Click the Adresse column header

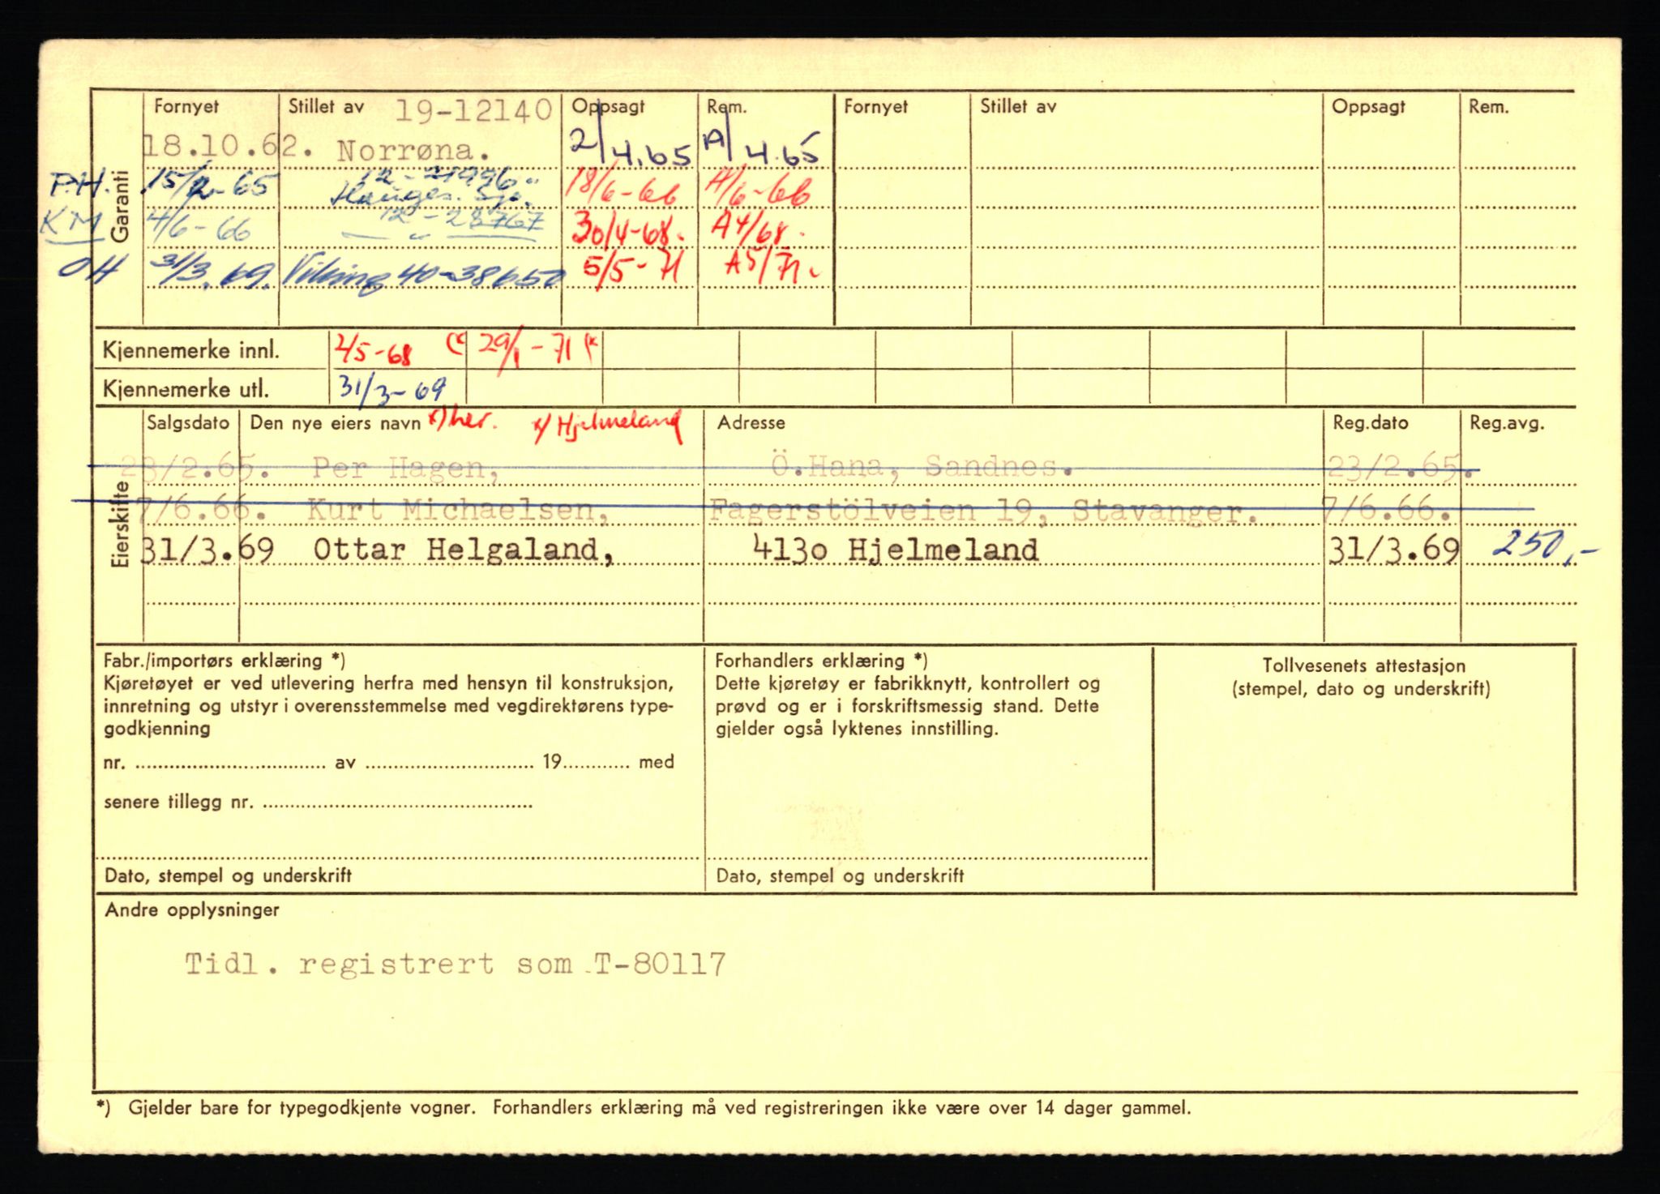tap(751, 422)
